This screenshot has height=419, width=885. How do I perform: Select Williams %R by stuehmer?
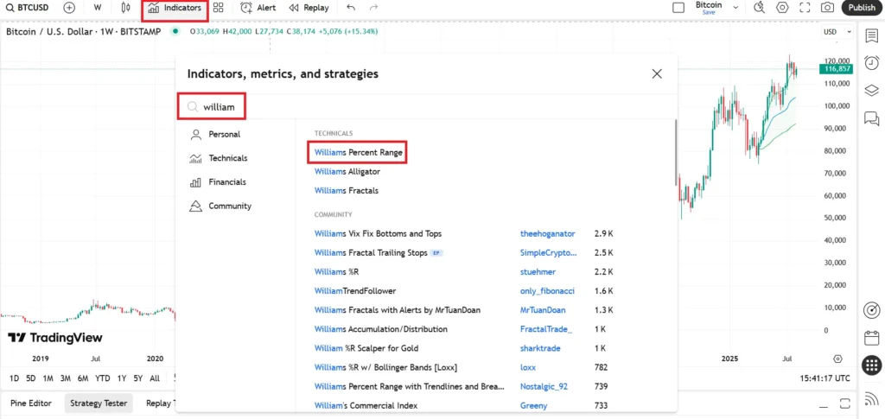point(336,272)
